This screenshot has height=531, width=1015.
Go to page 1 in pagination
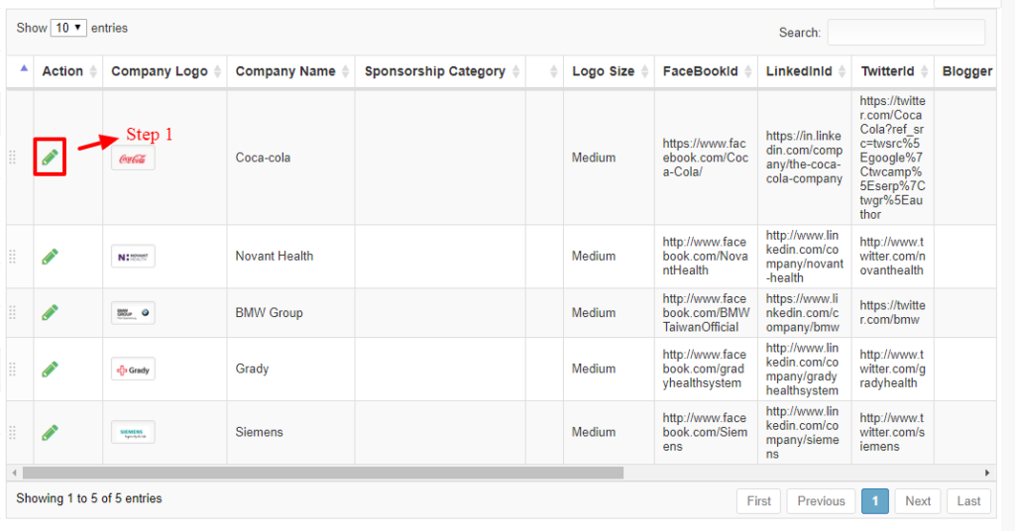874,501
